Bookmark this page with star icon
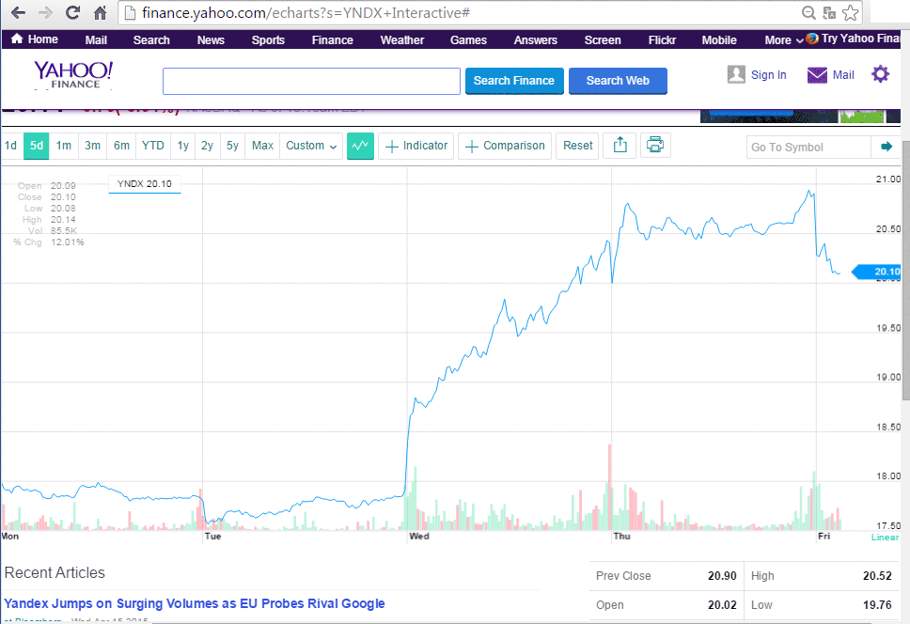Viewport: 910px width, 624px height. point(851,13)
